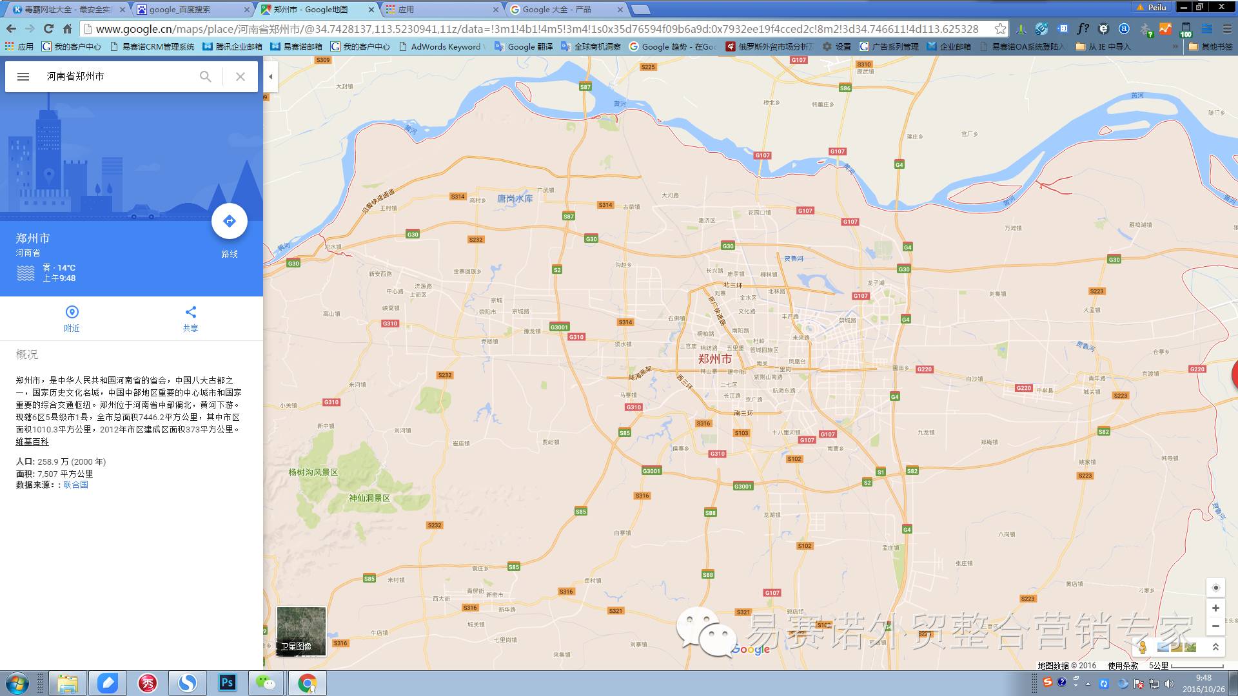Clear the search with X icon

coord(241,77)
